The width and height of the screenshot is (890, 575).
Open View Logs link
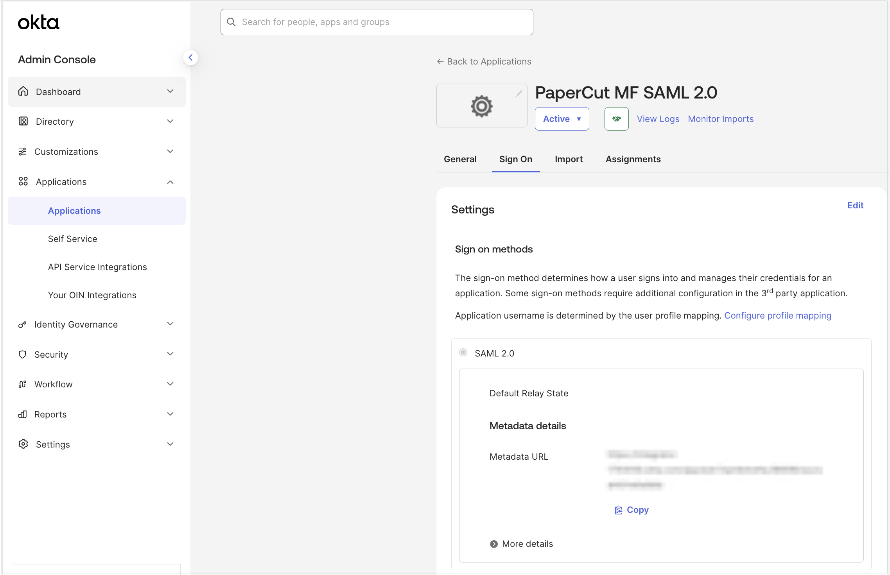[x=658, y=119]
